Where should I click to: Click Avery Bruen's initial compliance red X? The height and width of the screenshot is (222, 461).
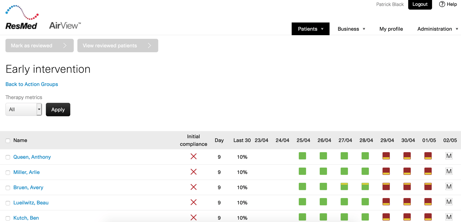pos(193,187)
